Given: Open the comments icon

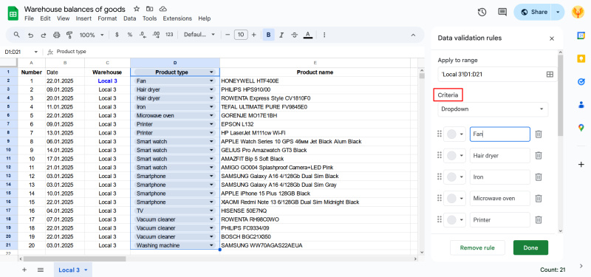Looking at the screenshot, I should tap(502, 12).
